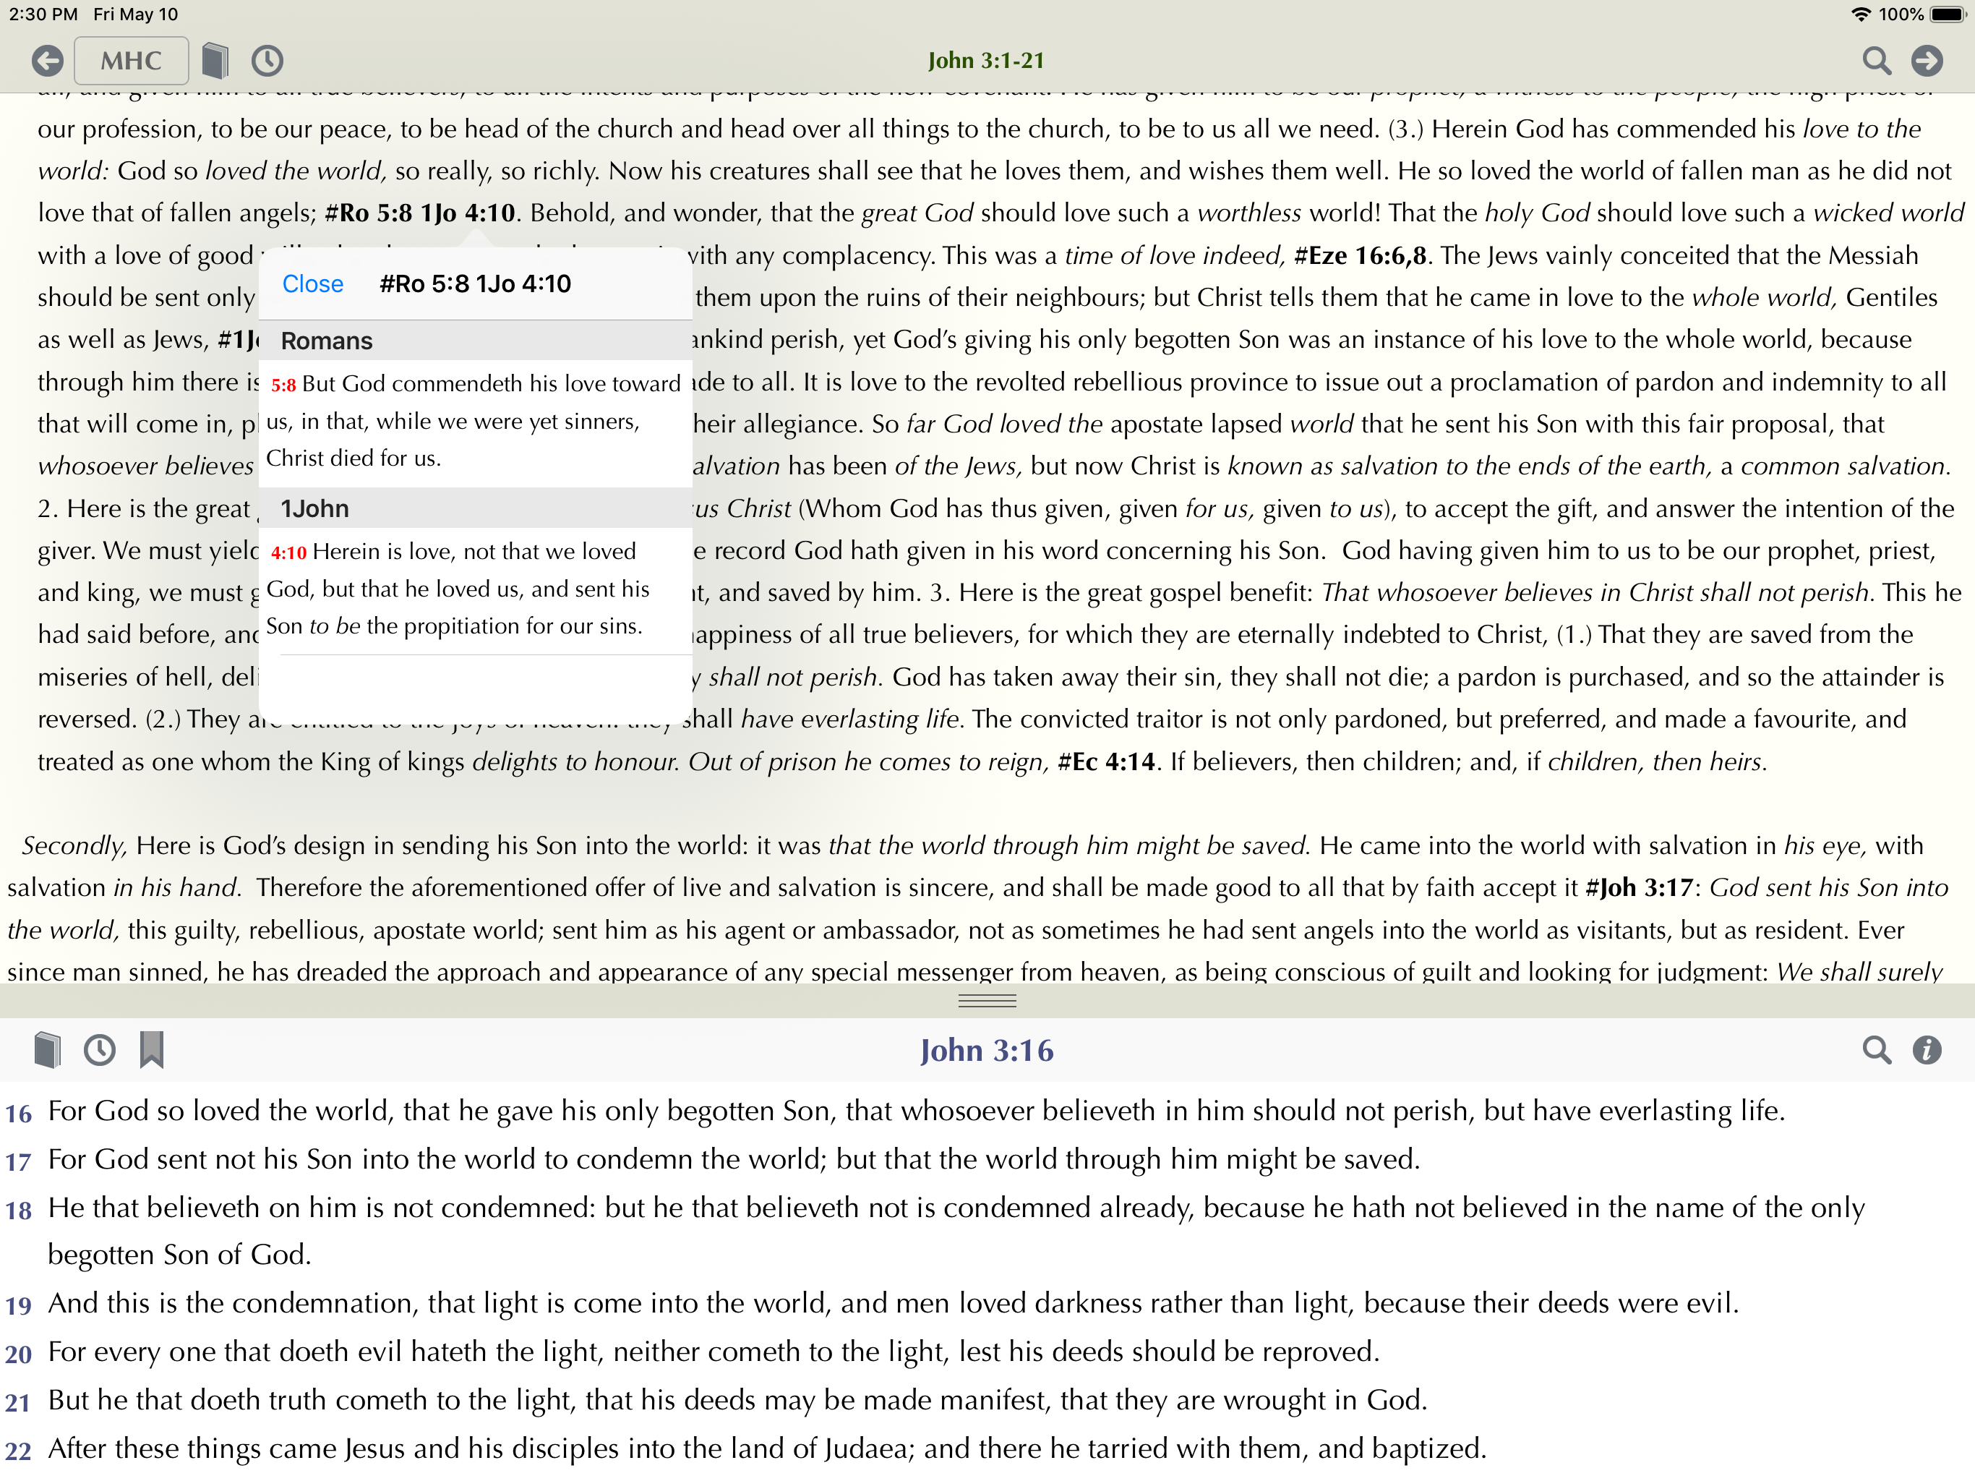Open the John 3:16 reference title
1975x1481 pixels.
tap(987, 1051)
